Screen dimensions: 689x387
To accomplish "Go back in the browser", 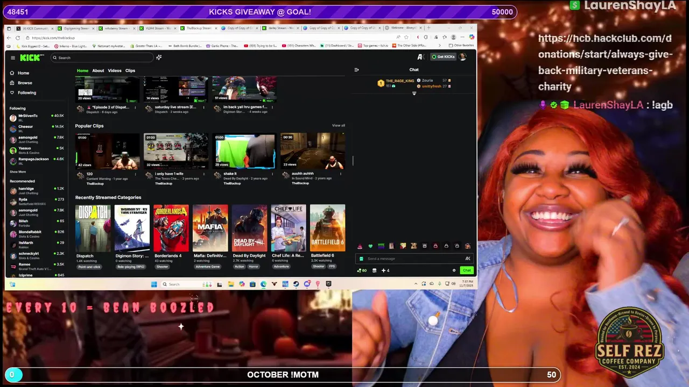I will click(x=8, y=38).
